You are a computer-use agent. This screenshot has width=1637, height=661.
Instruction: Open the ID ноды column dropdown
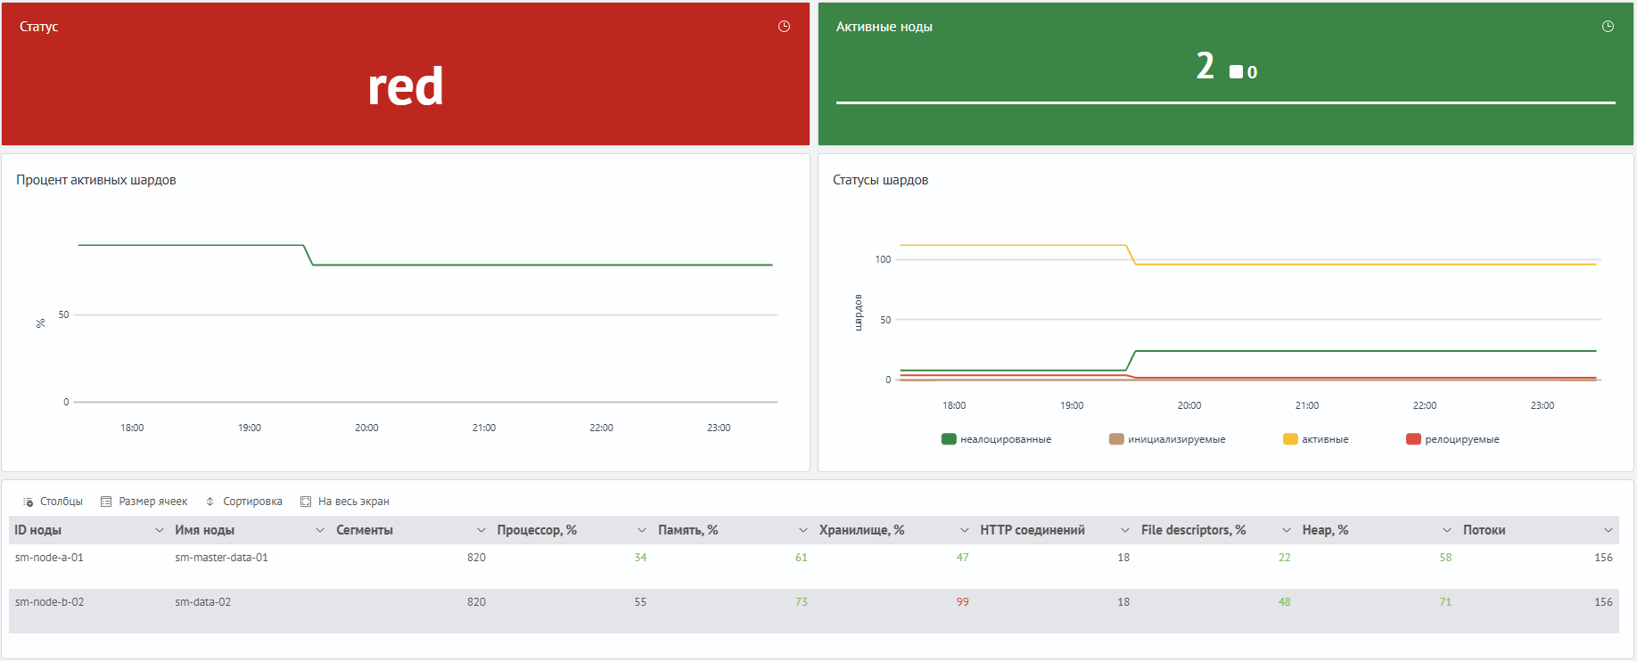(160, 530)
